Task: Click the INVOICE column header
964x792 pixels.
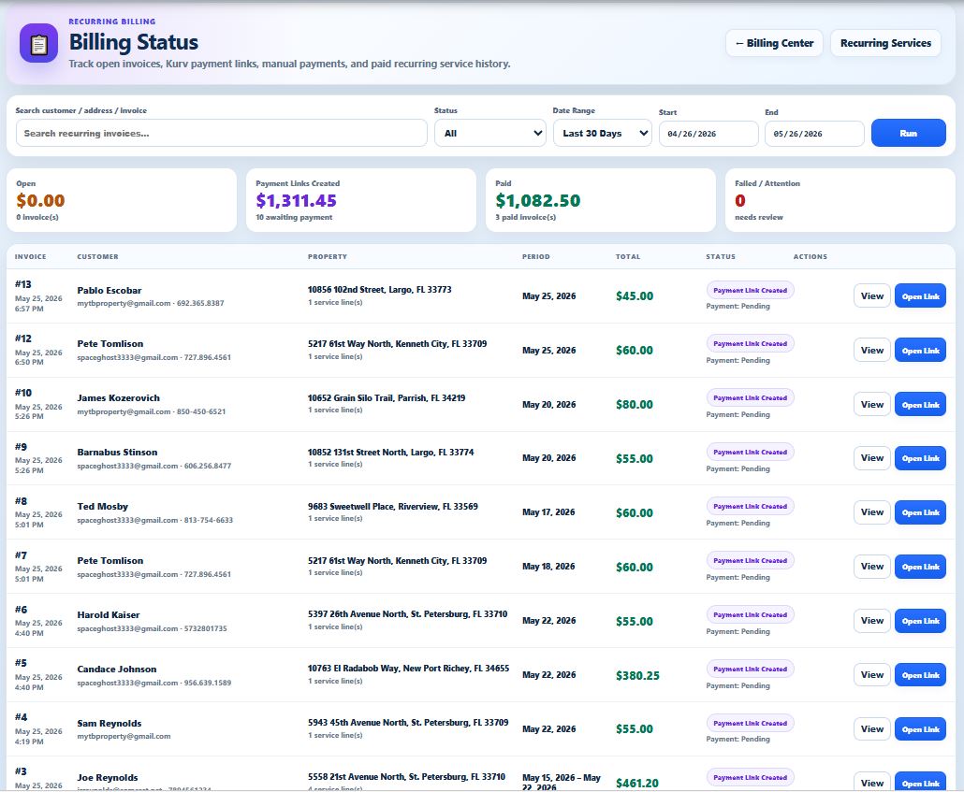Action: 30,257
